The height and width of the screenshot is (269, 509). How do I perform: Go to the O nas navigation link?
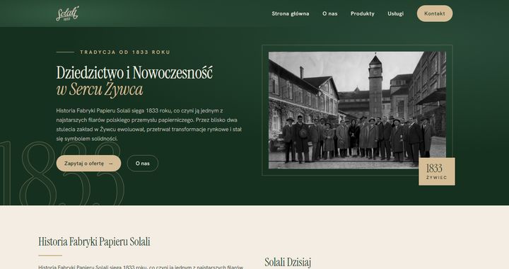tap(330, 13)
